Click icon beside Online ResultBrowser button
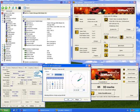Screen dimensions: 140x112 pyautogui.click(x=93, y=93)
